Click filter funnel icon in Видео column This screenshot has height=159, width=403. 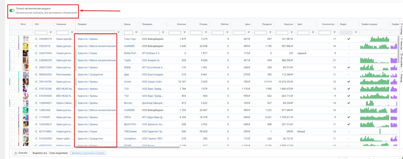pyautogui.click(x=356, y=32)
